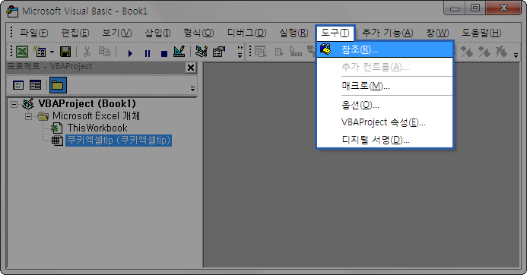Click the Cut scissors icon
This screenshot has height=275, width=527.
tap(87, 52)
